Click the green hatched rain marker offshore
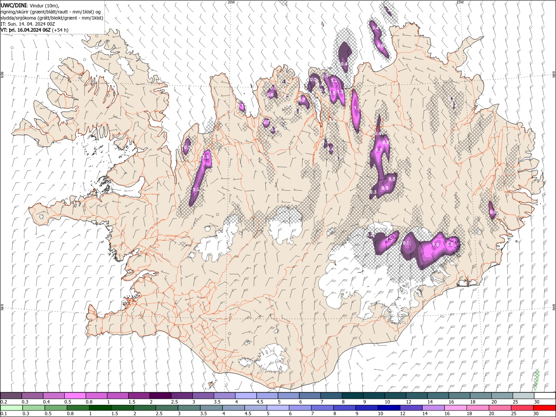The width and height of the screenshot is (556, 417). (x=537, y=379)
